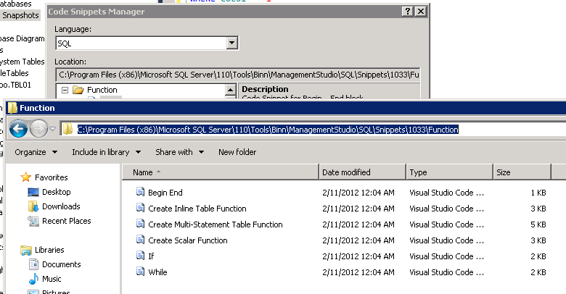The height and width of the screenshot is (294, 566).
Task: Open the Share with dropdown
Action: 180,152
